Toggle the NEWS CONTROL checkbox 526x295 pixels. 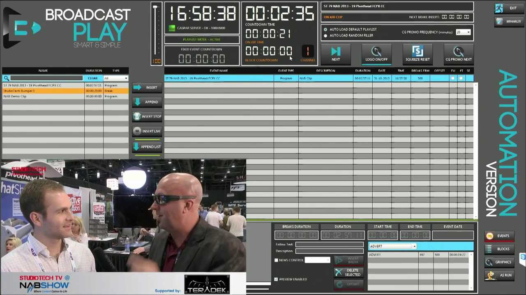click(276, 260)
